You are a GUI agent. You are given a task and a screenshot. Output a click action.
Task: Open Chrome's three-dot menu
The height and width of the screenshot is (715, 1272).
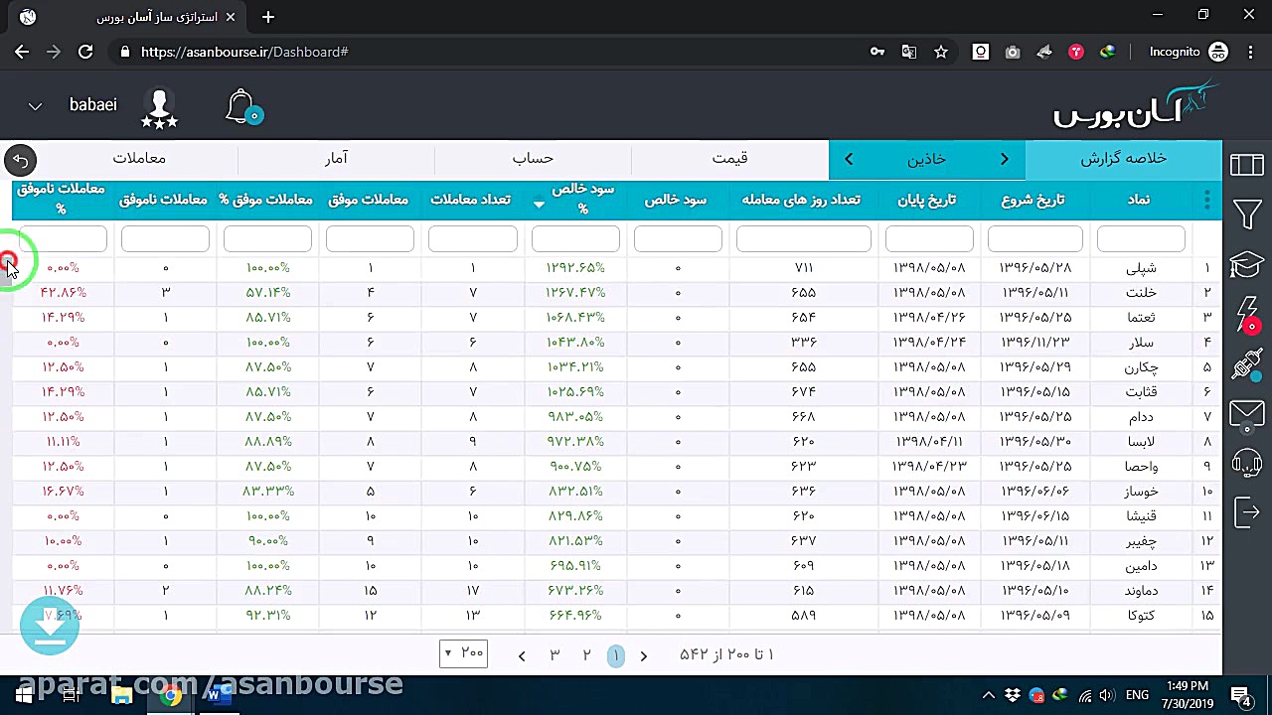[1249, 52]
